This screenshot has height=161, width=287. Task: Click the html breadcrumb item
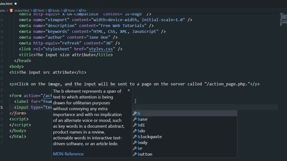pyautogui.click(x=39, y=11)
